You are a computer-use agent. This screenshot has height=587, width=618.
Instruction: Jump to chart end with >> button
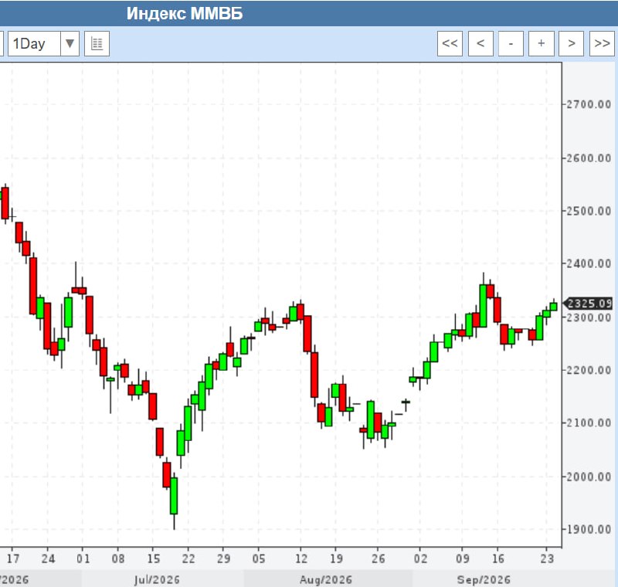tap(602, 43)
